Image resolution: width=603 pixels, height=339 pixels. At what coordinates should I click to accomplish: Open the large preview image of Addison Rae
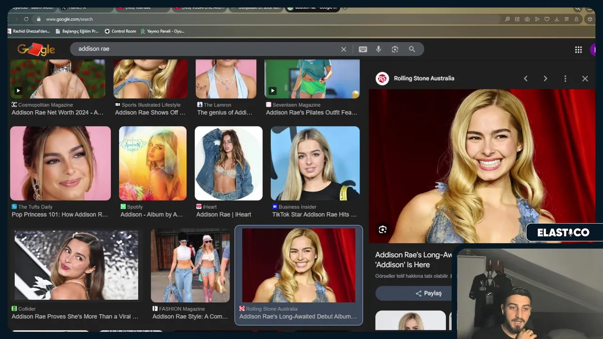(482, 166)
